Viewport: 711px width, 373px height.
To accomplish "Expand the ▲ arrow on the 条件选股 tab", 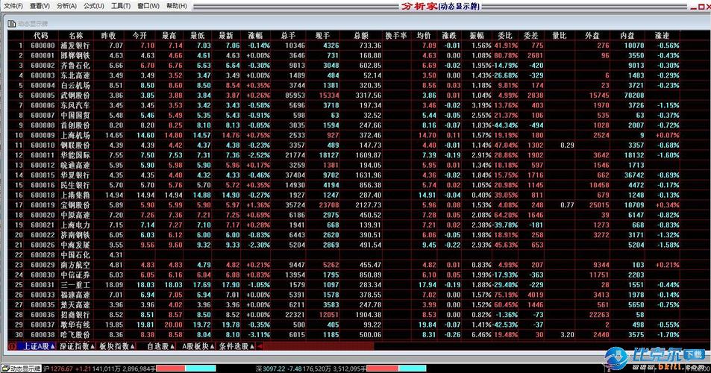I will [x=251, y=346].
